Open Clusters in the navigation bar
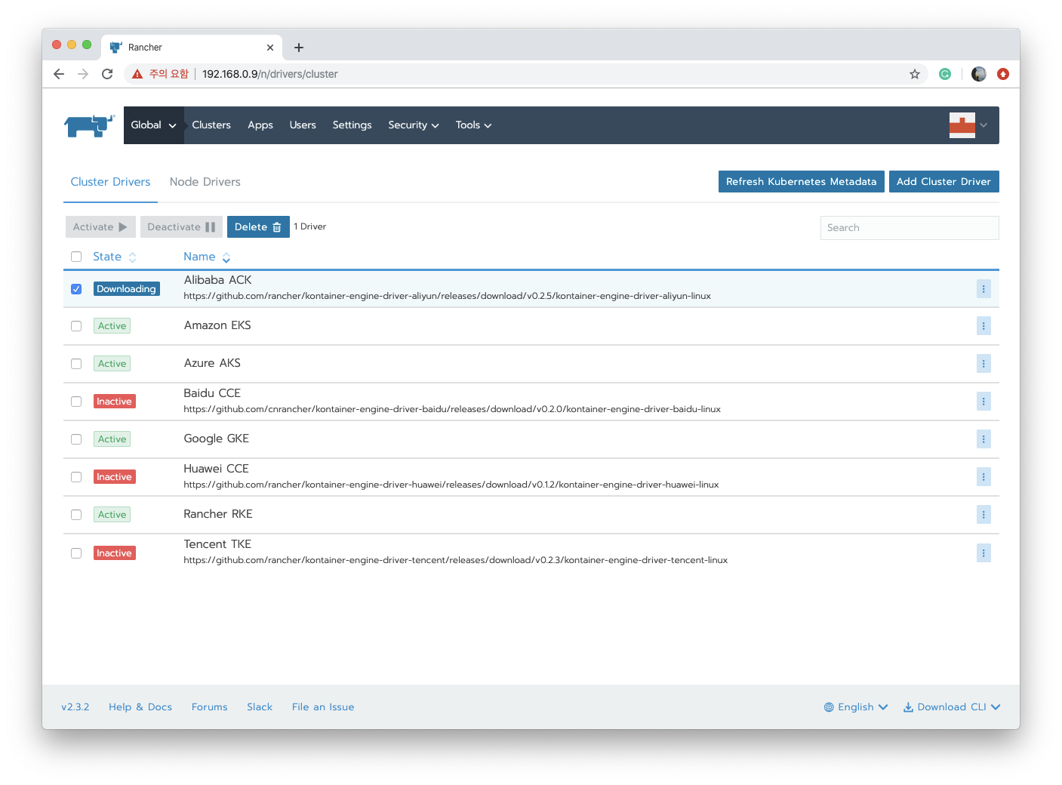1062x785 pixels. [x=211, y=125]
